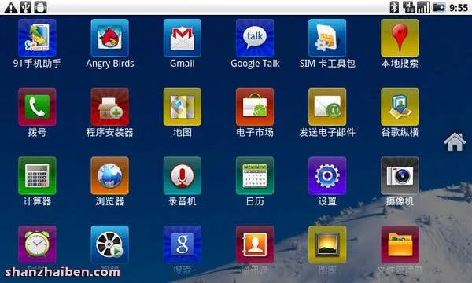The width and height of the screenshot is (472, 283).
Task: Open the 91手机助手 app
Action: click(37, 38)
